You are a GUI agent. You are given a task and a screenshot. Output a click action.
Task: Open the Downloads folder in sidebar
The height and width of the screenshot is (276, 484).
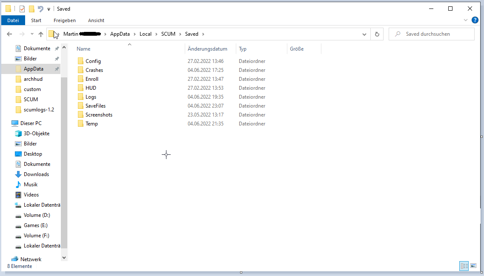[36, 174]
